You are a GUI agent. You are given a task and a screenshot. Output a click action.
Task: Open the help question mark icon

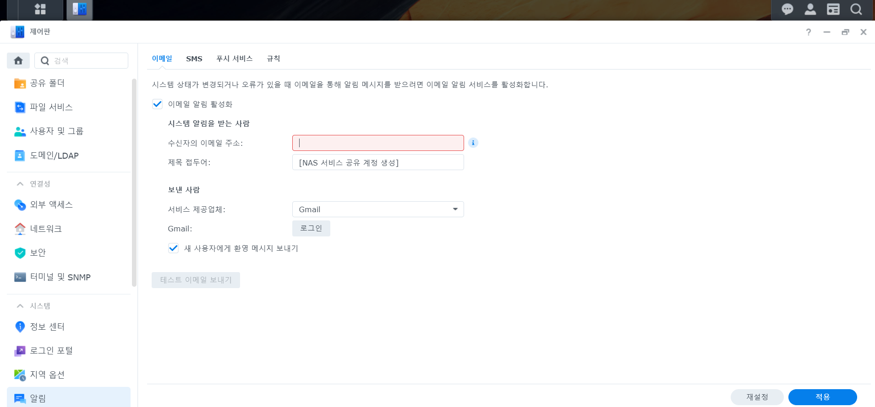click(809, 32)
